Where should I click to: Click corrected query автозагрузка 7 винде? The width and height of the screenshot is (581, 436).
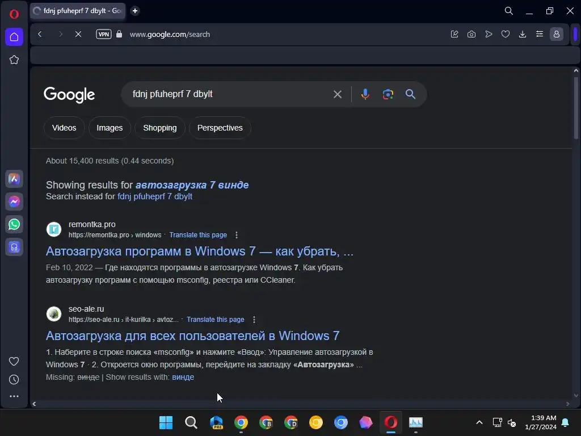[192, 185]
